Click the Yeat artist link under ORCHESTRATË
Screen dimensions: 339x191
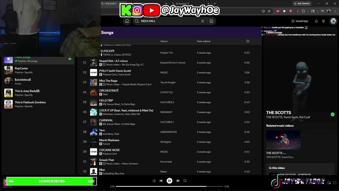(105, 94)
